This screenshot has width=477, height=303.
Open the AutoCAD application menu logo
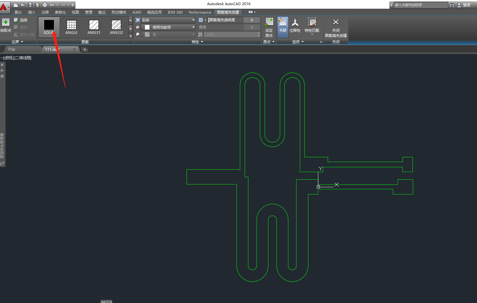click(4, 7)
